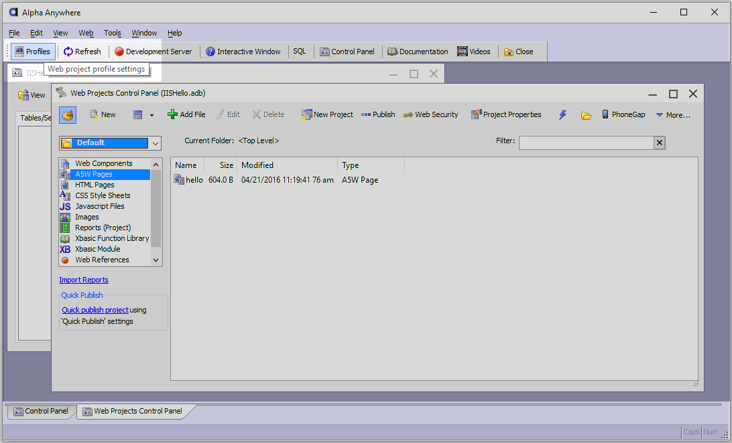Click the Publish button
The image size is (732, 443).
pos(378,114)
